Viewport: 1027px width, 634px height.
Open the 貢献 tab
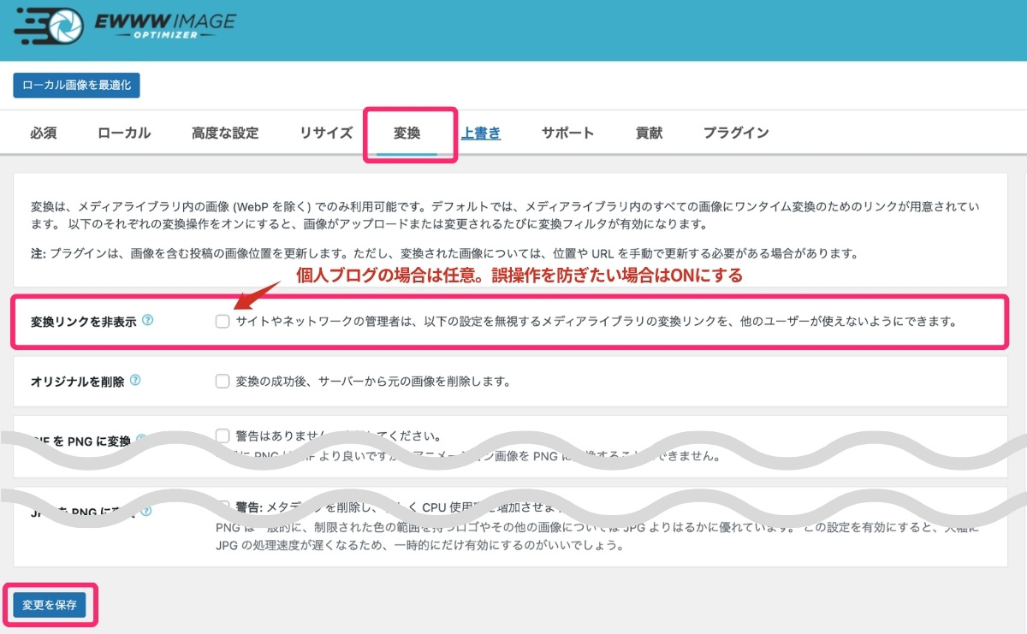coord(648,133)
